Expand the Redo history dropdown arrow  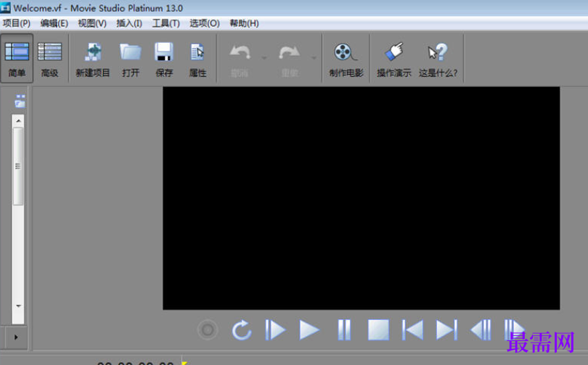(314, 58)
